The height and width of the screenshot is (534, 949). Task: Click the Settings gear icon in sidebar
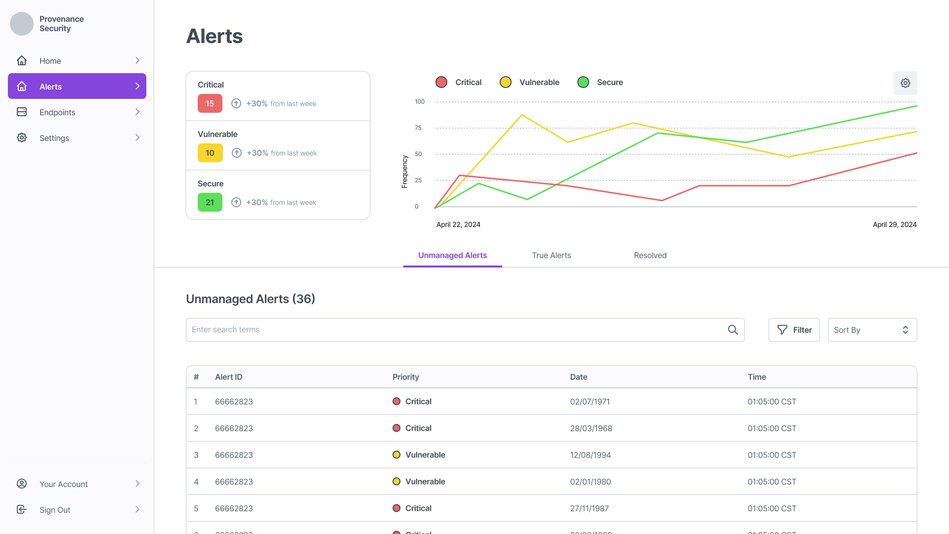pyautogui.click(x=22, y=137)
